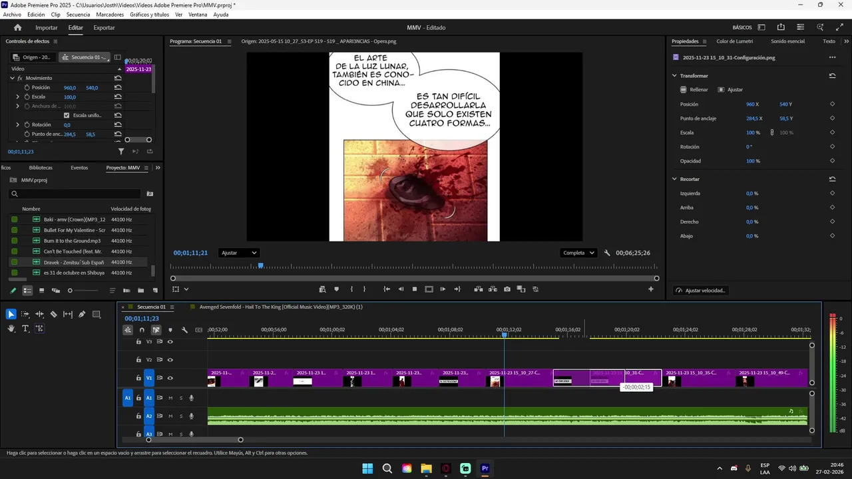The image size is (852, 479).
Task: Open the Archivo menu
Action: pos(12,15)
